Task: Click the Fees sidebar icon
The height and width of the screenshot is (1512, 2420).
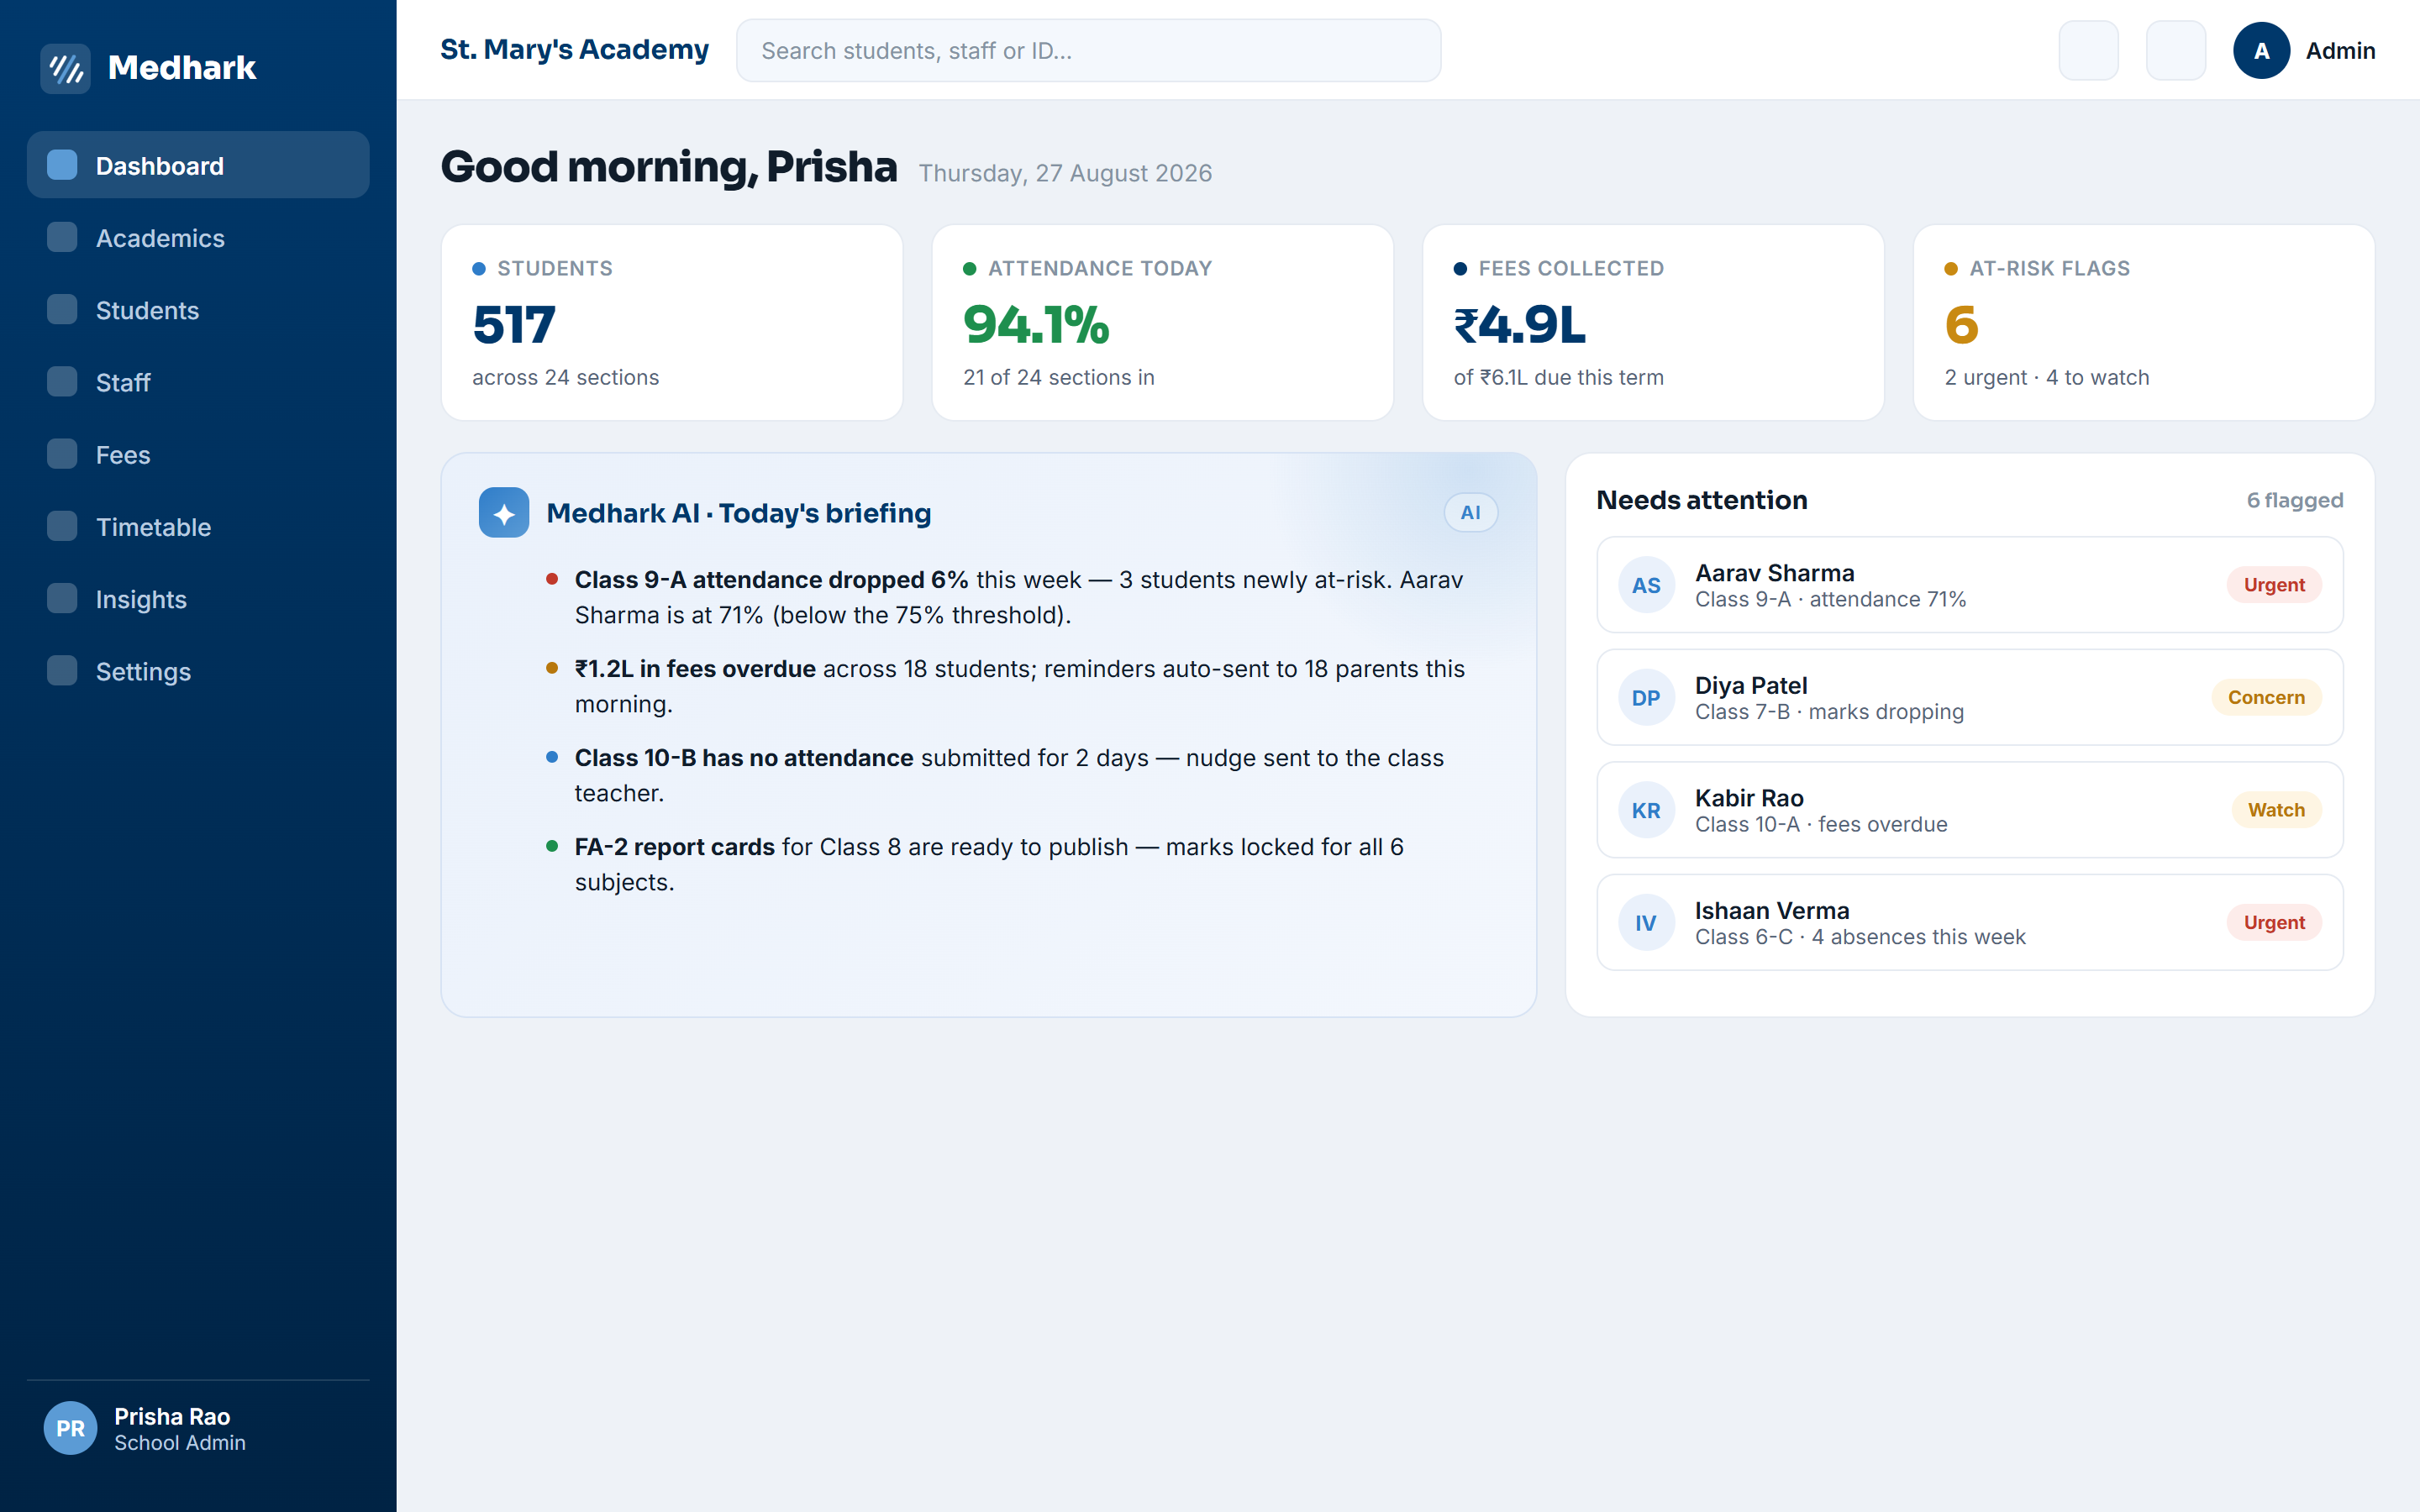Action: point(62,453)
